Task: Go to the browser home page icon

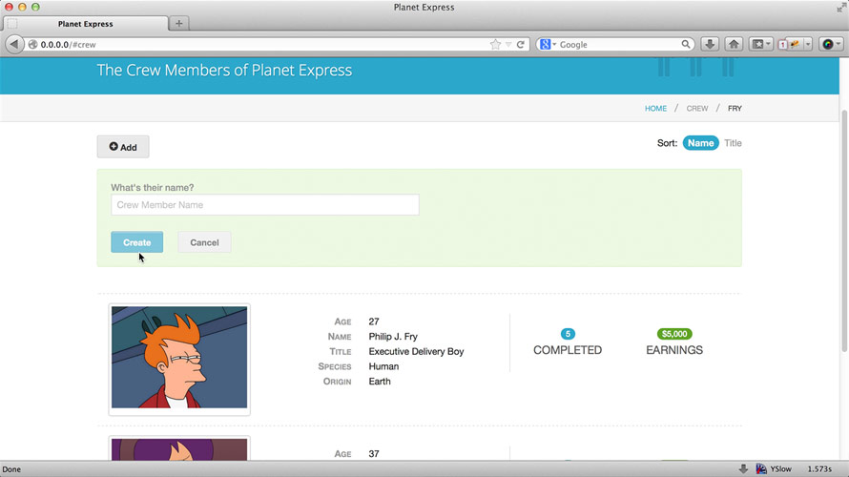Action: [x=734, y=45]
